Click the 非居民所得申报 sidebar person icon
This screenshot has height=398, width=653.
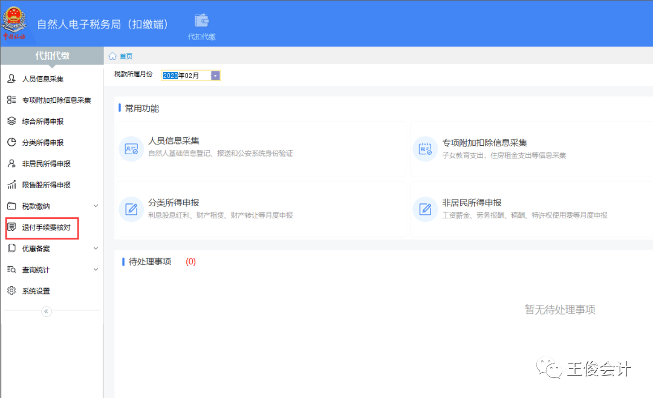[11, 163]
